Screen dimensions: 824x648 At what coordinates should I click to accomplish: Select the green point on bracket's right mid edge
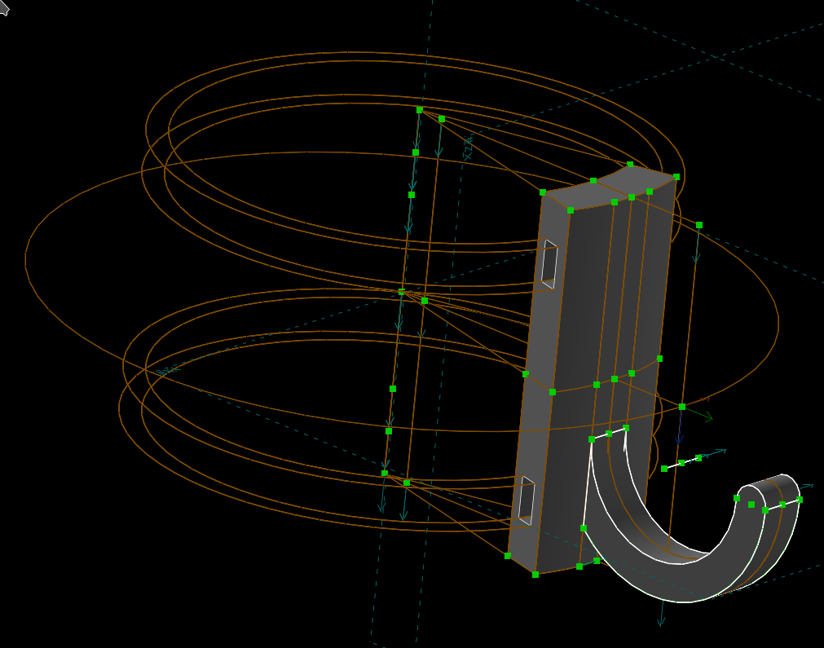point(659,359)
